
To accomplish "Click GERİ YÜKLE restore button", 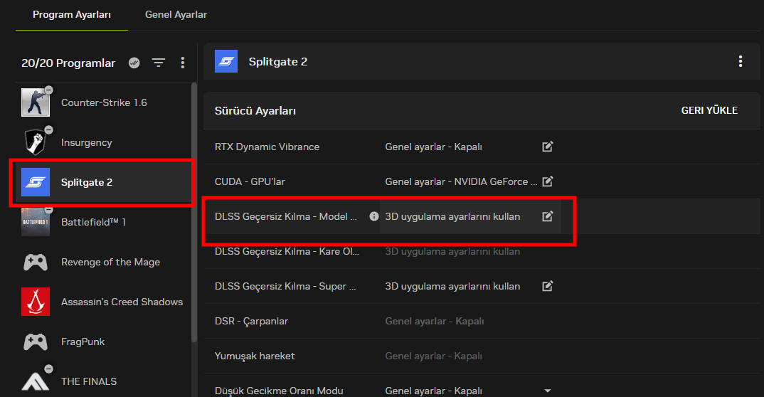I will pos(709,110).
